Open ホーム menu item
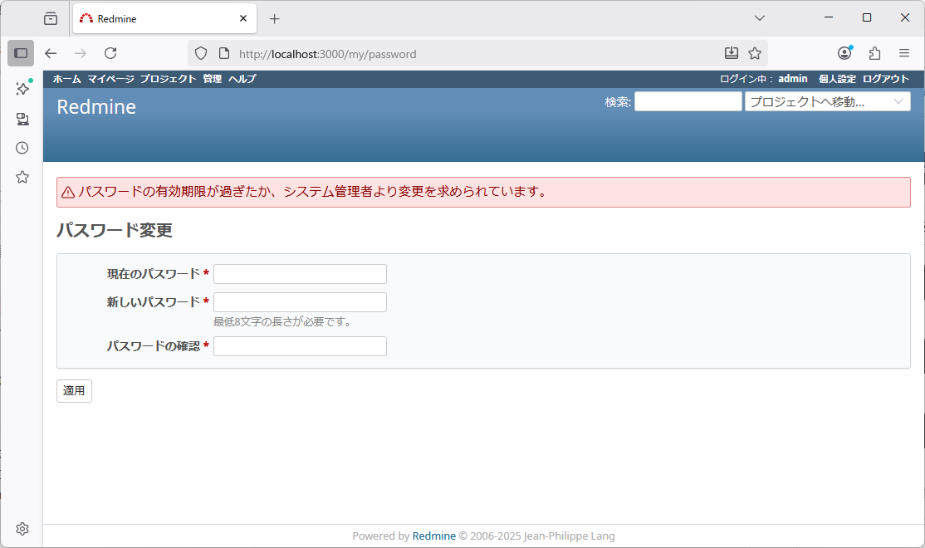 tap(66, 79)
